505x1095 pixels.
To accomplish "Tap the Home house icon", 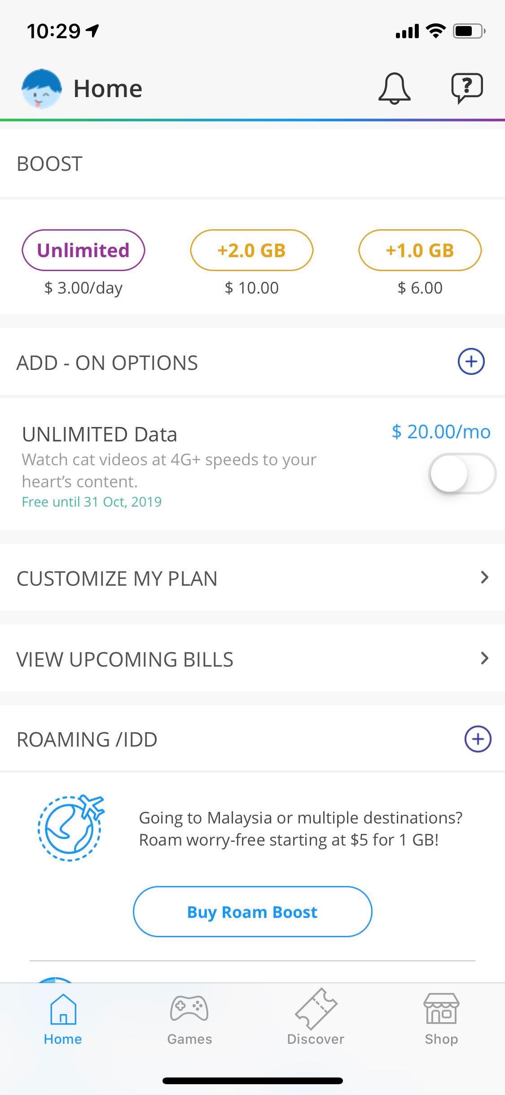I will (x=63, y=1011).
